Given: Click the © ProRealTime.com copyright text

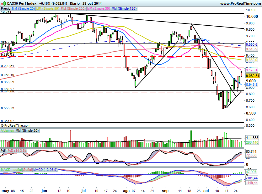Looking at the screenshot, I should pyautogui.click(x=16, y=125).
